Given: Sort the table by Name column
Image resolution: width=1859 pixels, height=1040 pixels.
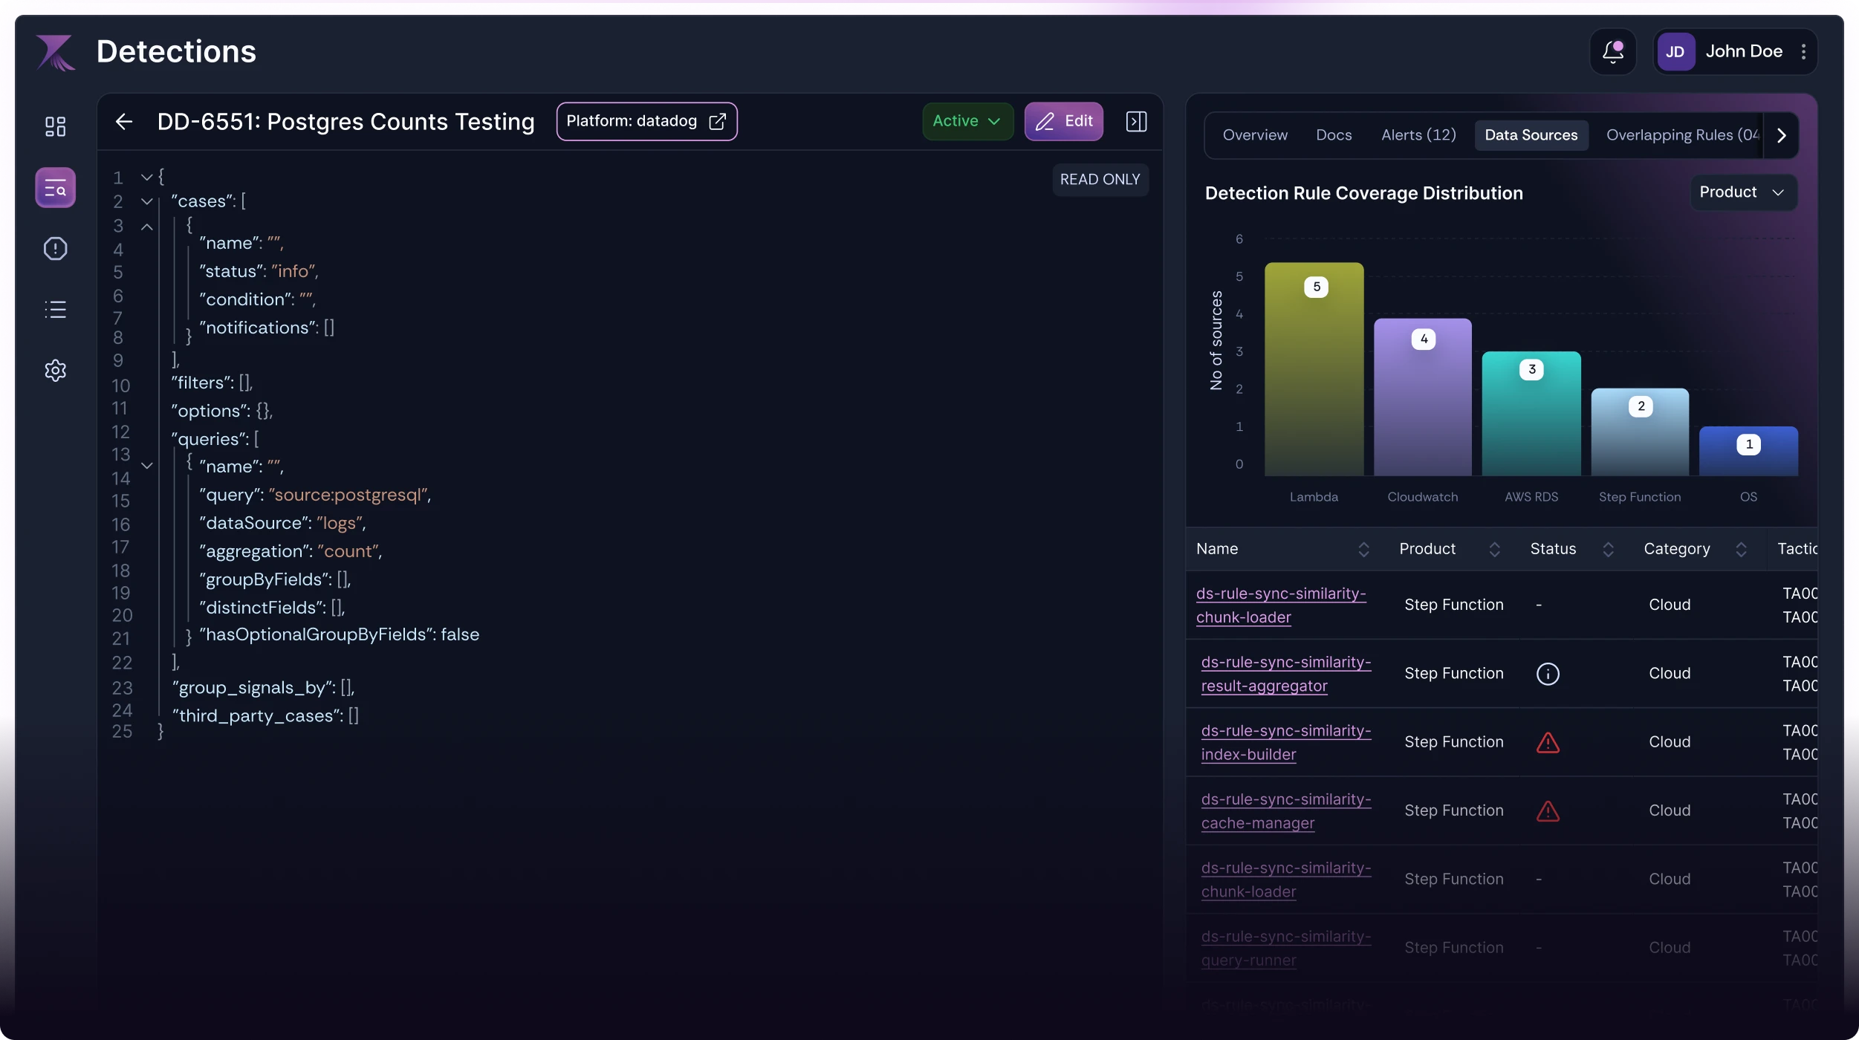Looking at the screenshot, I should coord(1363,549).
